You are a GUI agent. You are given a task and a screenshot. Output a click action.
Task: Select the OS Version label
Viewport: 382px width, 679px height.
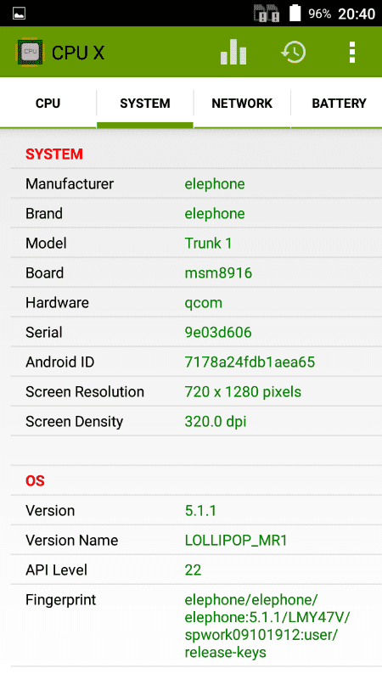[50, 511]
